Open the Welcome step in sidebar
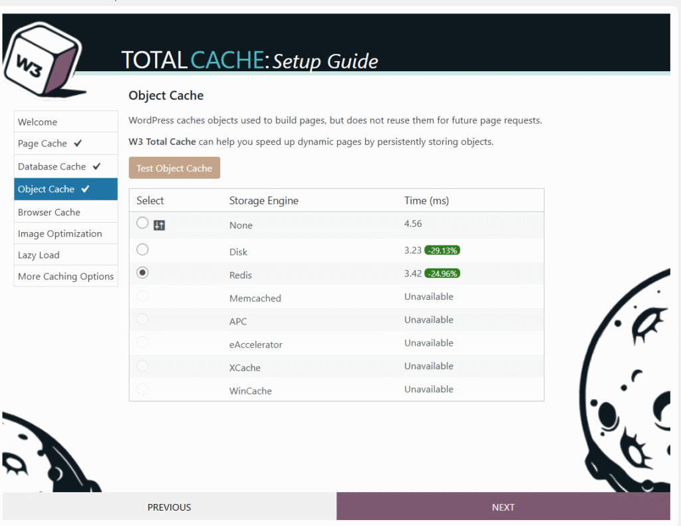This screenshot has height=526, width=681. click(x=66, y=122)
